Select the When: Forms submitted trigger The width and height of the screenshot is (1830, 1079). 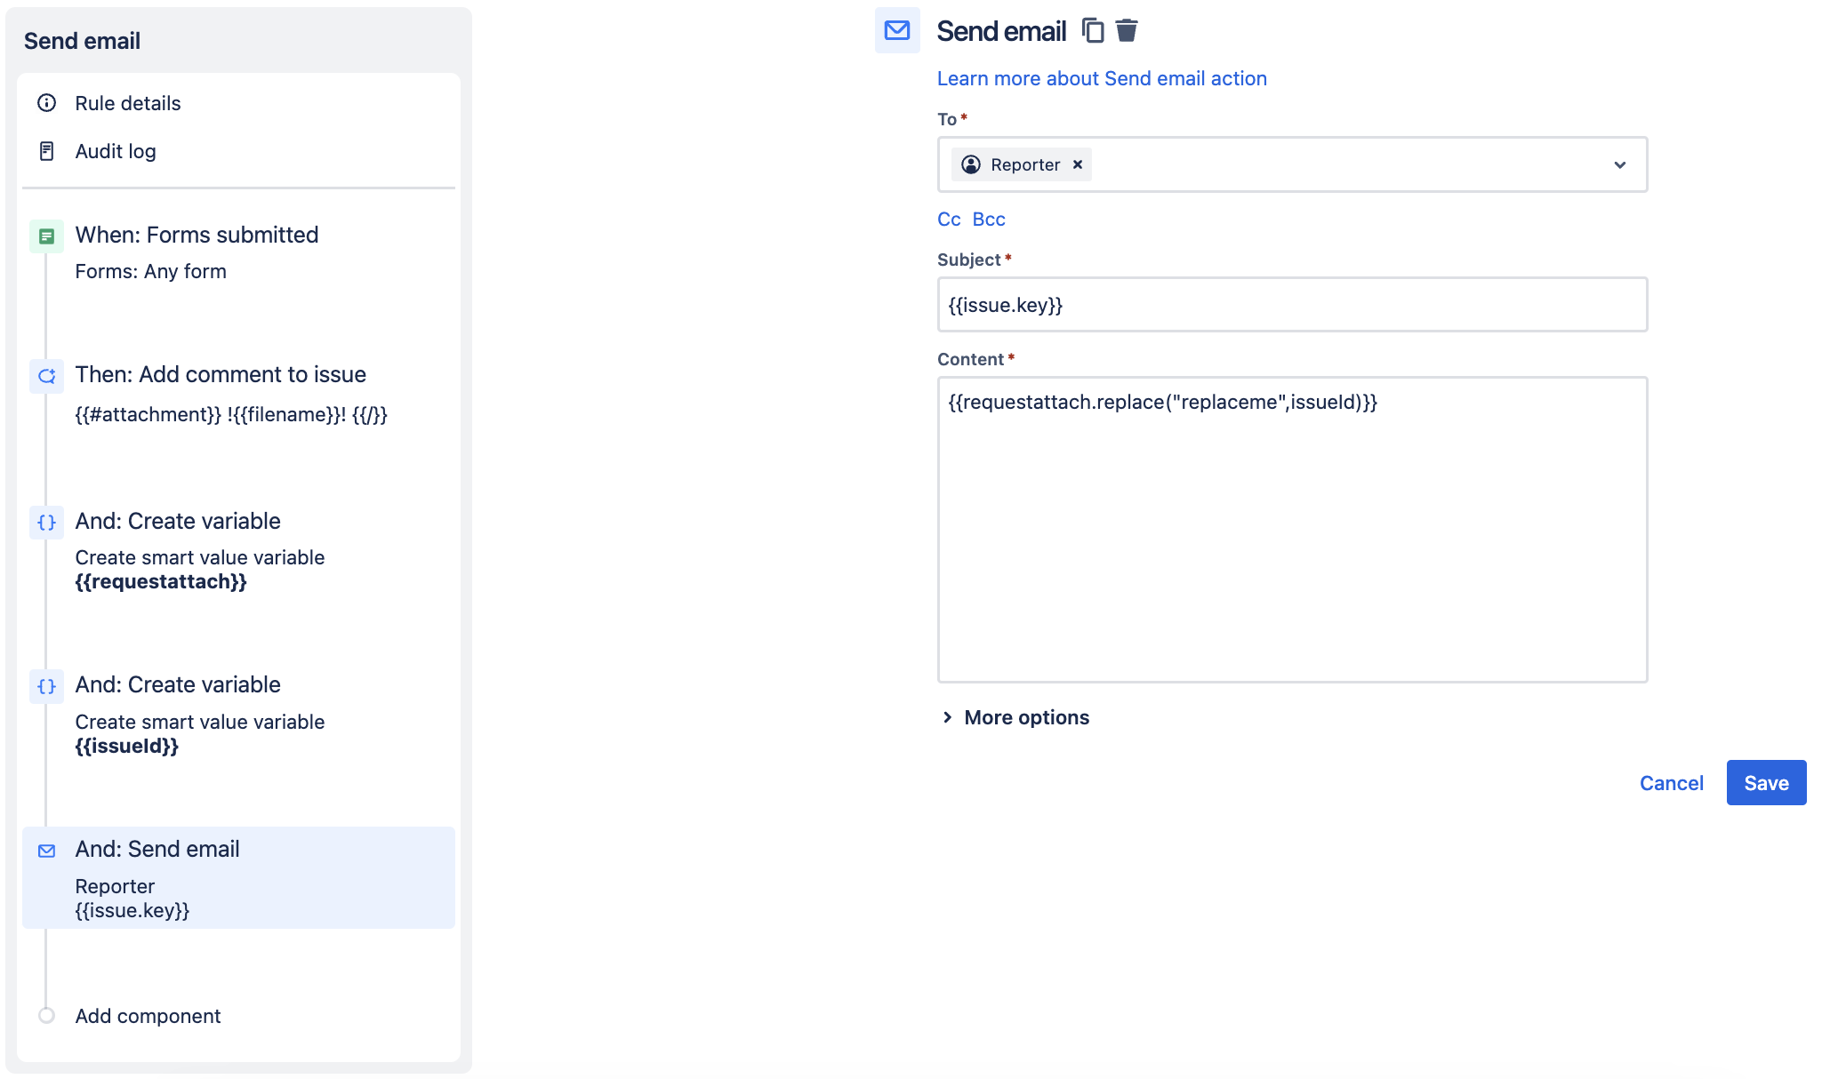point(197,235)
